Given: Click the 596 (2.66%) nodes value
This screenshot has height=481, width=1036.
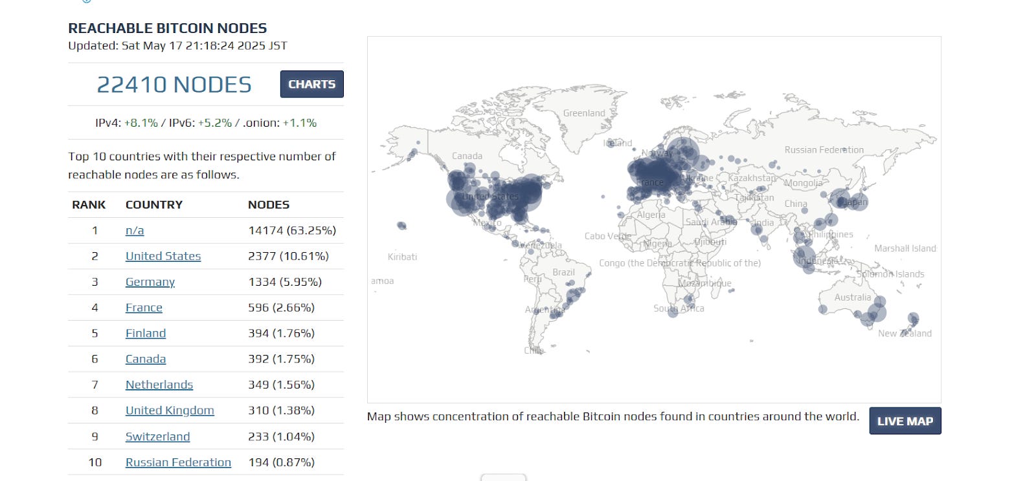Looking at the screenshot, I should (281, 308).
